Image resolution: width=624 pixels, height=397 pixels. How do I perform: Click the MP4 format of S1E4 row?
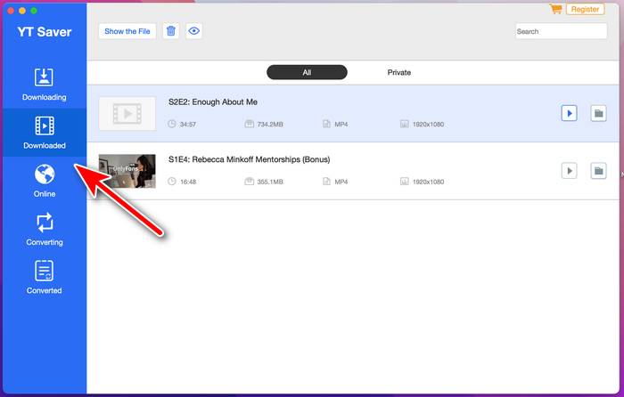tap(341, 182)
